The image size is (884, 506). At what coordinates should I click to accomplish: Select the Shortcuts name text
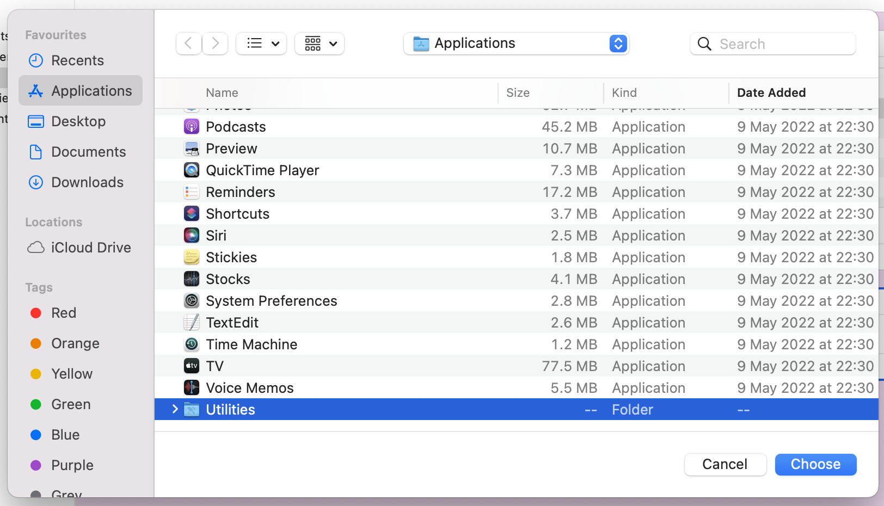coord(237,214)
